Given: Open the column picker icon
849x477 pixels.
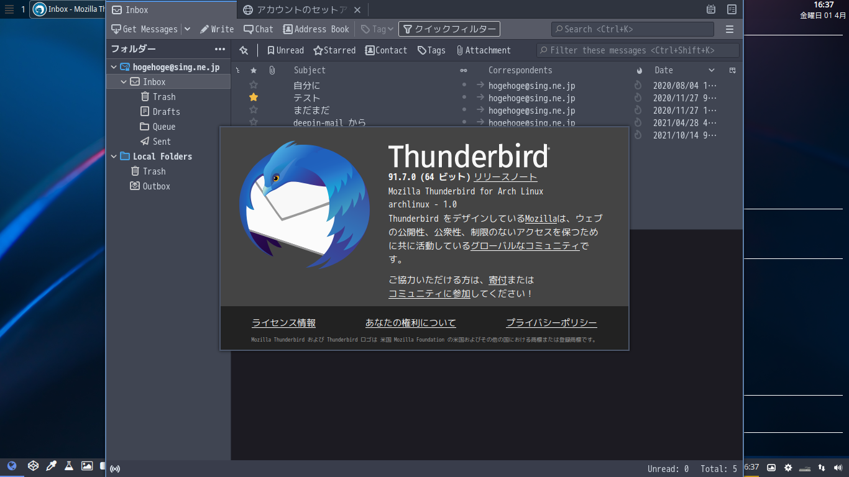Looking at the screenshot, I should (x=733, y=70).
